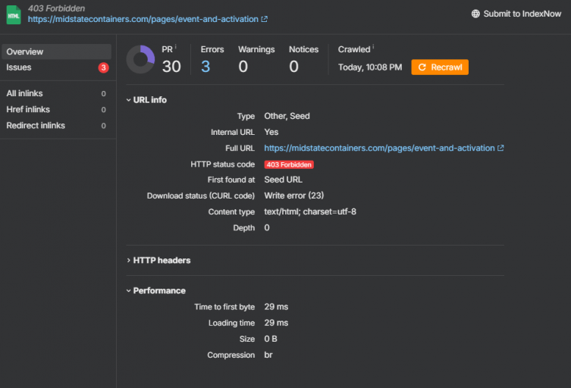Select 'text/html; charset=utf-8' value
This screenshot has height=388, width=571.
point(310,211)
